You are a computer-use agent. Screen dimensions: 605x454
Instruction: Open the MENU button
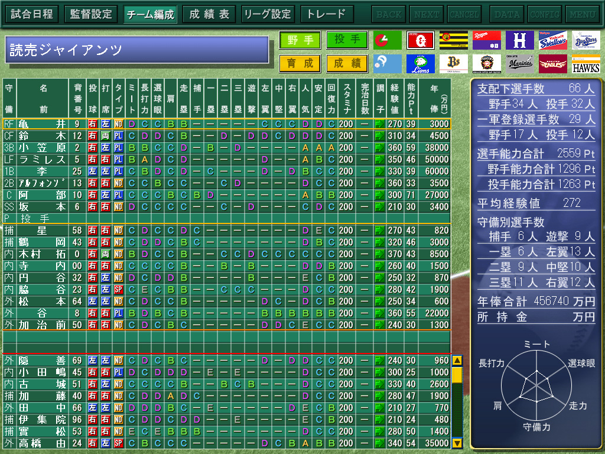click(x=583, y=14)
